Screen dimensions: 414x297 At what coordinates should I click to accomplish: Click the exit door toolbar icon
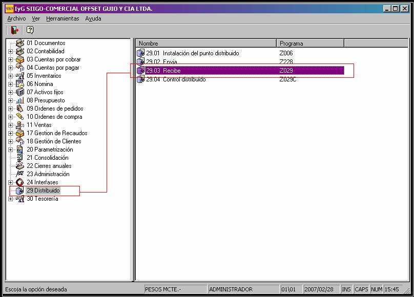tap(14, 30)
